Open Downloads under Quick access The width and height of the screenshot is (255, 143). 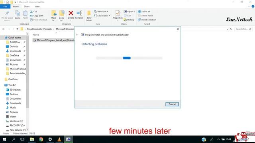click(15, 51)
